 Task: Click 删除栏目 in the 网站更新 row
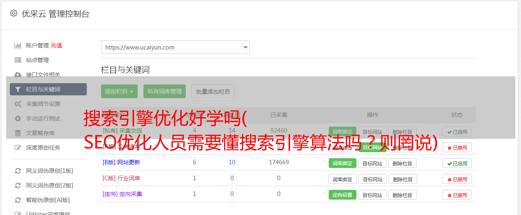(402, 163)
